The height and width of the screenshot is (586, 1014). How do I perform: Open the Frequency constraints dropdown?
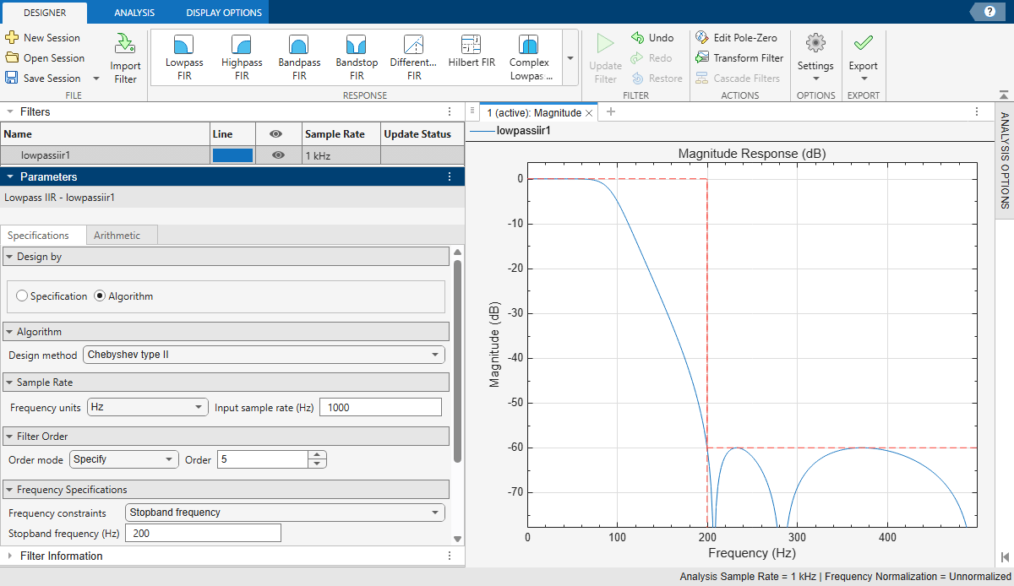tap(285, 513)
